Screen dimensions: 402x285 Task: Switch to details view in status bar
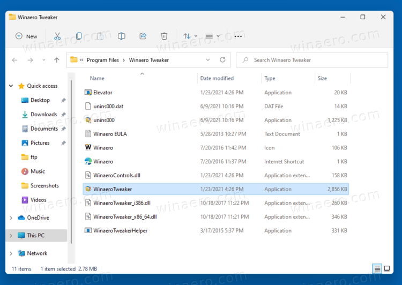point(377,268)
